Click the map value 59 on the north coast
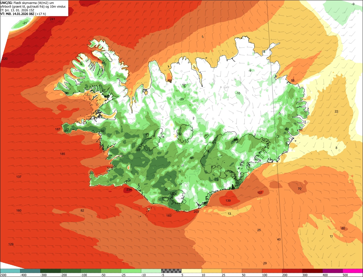The width and height of the screenshot is (363, 277). tap(170, 81)
